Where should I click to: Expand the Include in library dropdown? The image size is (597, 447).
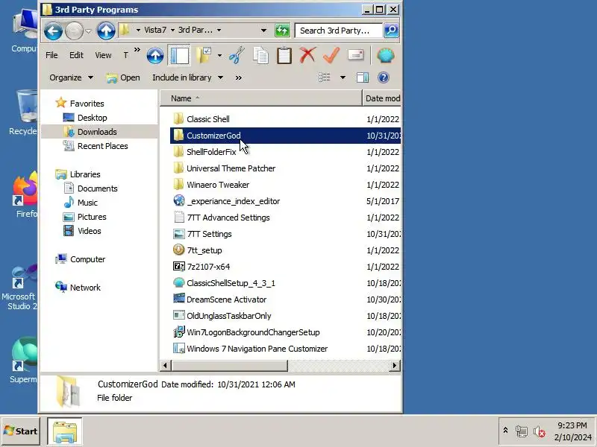pyautogui.click(x=188, y=77)
